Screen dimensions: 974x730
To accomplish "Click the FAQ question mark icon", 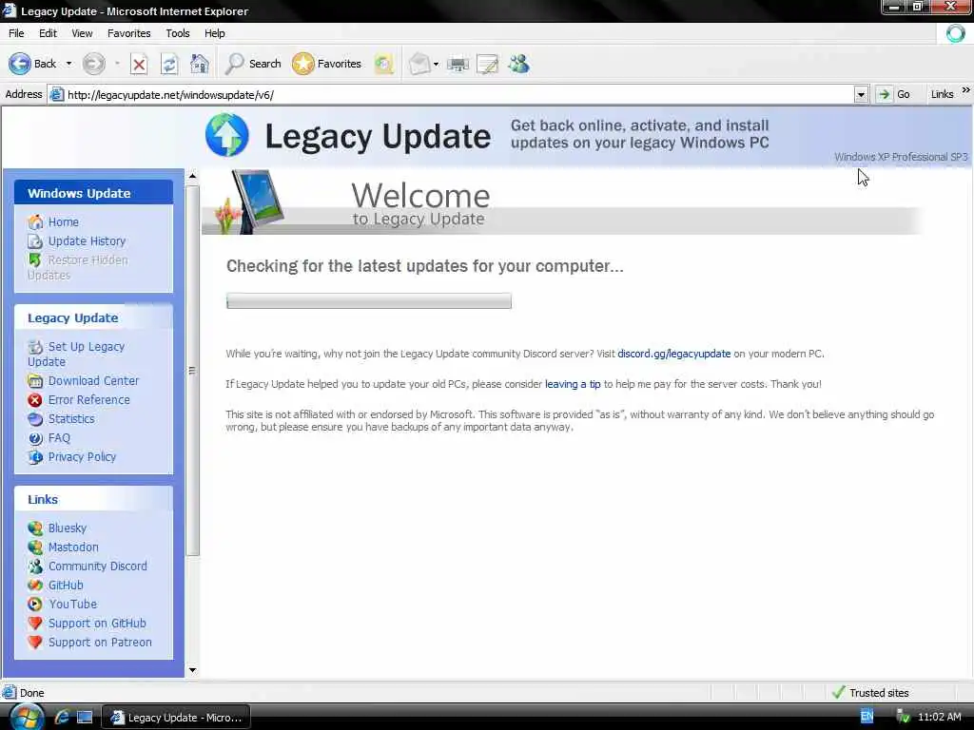I will [x=35, y=437].
